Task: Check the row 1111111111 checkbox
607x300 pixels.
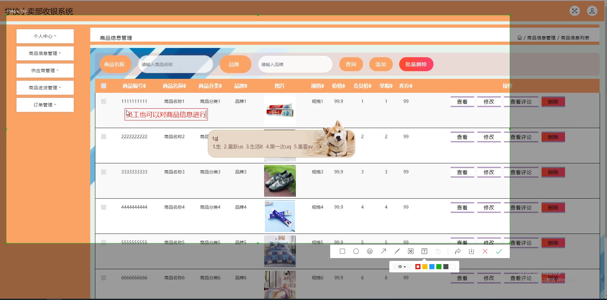Action: 104,101
